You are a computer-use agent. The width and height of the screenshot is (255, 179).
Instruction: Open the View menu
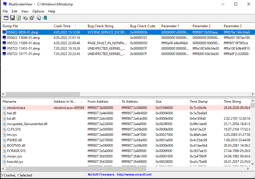pos(25,11)
